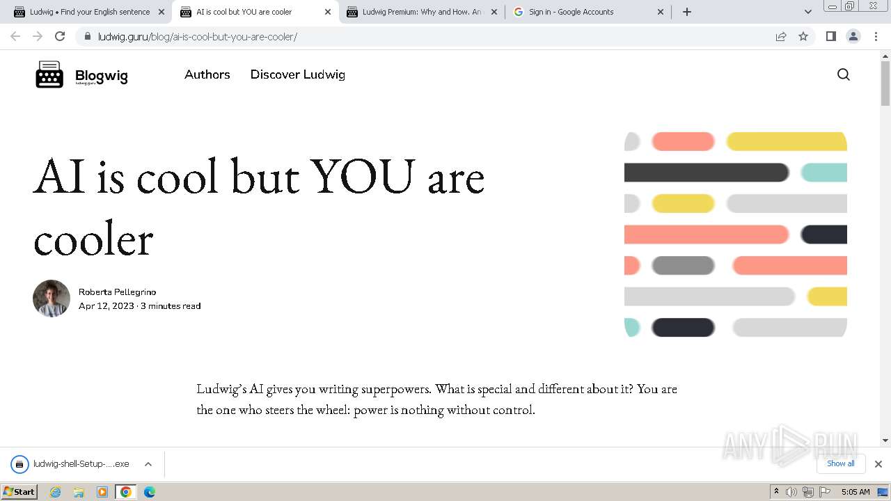Click the Chrome taskbar icon

(x=126, y=492)
